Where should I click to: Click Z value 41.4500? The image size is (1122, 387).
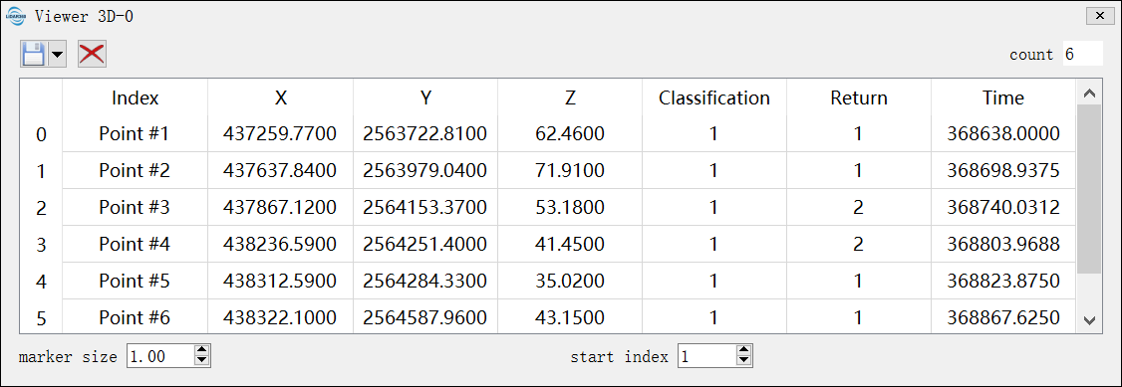pos(570,245)
